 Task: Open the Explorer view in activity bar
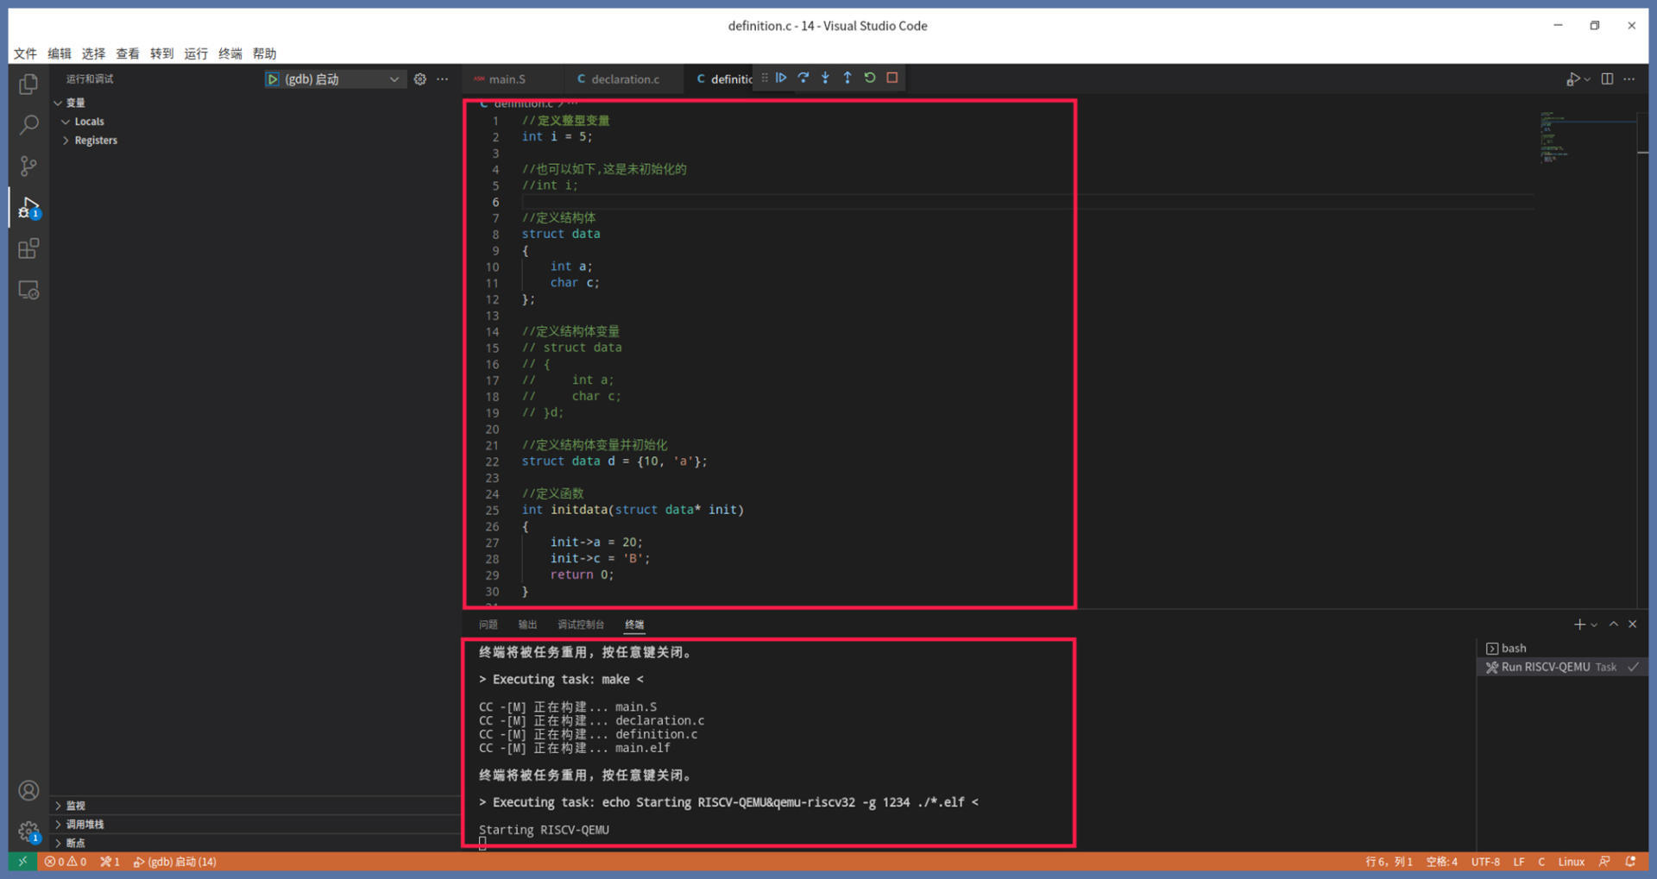coord(28,84)
